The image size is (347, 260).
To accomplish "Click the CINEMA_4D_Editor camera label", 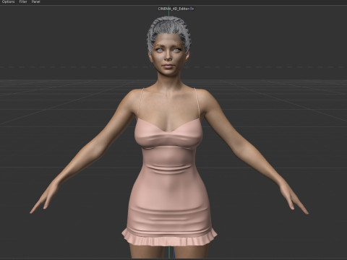I will click(x=173, y=9).
